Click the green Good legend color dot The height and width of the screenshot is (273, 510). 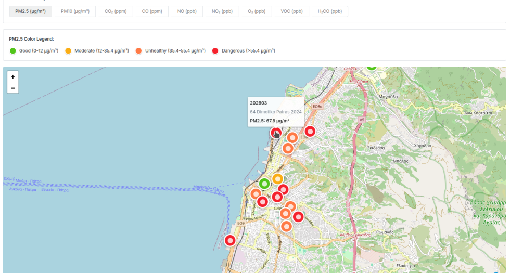point(13,51)
